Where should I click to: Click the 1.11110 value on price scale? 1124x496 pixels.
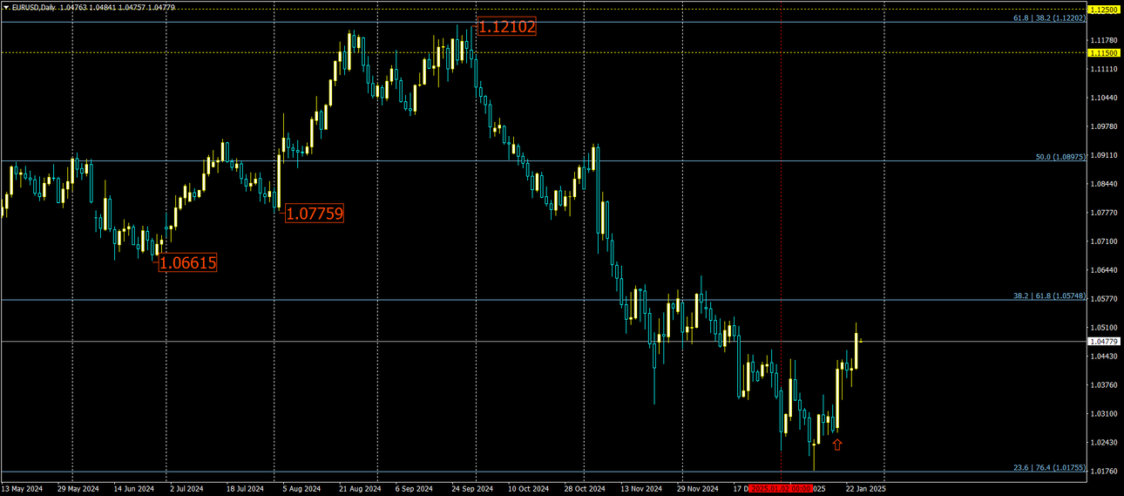[x=1103, y=69]
